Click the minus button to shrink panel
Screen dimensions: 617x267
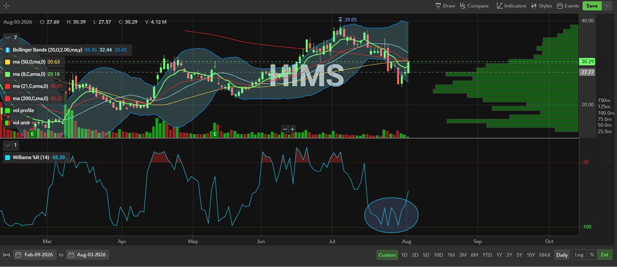coord(285,129)
